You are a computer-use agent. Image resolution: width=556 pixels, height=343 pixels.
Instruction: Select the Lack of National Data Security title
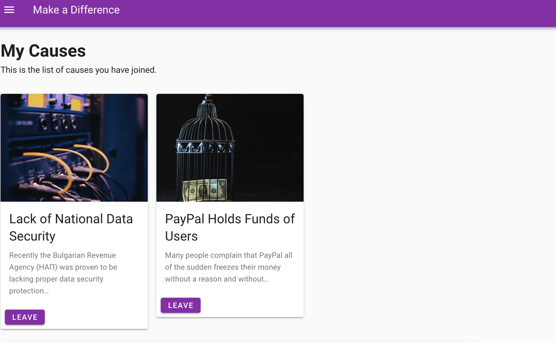[x=71, y=228]
